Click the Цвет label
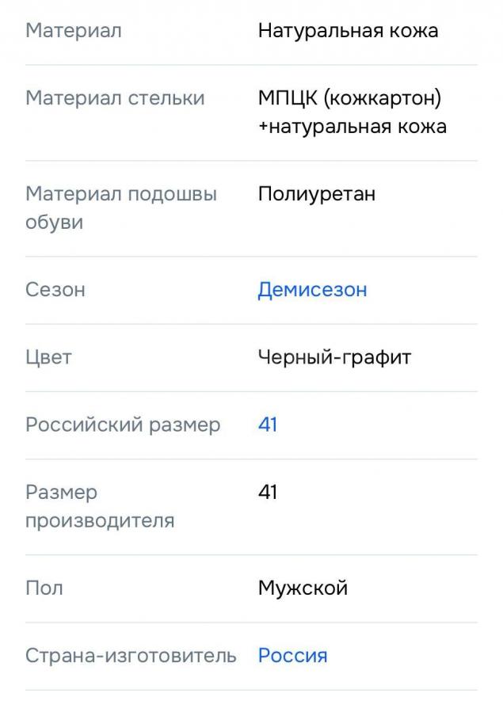This screenshot has width=503, height=712. coord(48,357)
